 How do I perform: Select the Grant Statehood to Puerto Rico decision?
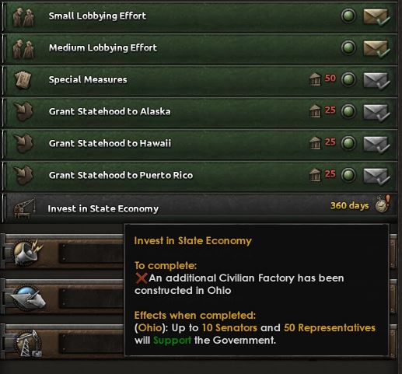[x=200, y=176]
